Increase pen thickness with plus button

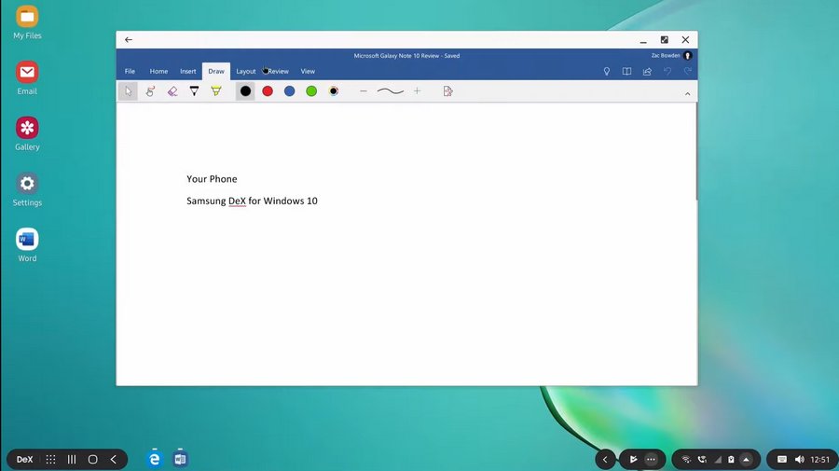tap(417, 91)
